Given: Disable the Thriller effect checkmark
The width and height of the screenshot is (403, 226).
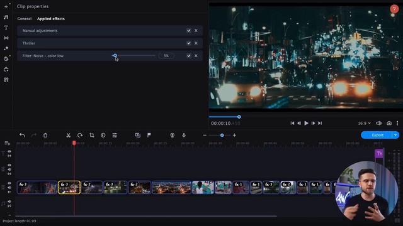Looking at the screenshot, I should coord(189,43).
